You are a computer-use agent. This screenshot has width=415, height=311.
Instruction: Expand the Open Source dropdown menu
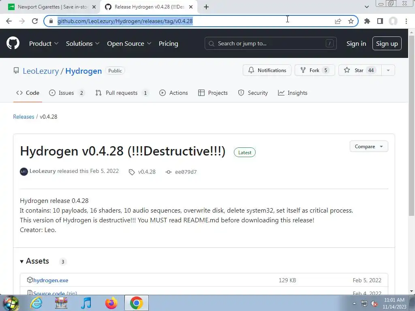(x=129, y=44)
